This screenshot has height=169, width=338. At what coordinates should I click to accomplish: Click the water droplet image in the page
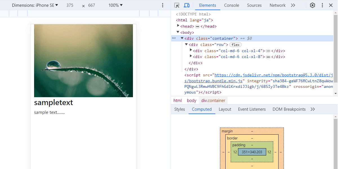pos(83,61)
